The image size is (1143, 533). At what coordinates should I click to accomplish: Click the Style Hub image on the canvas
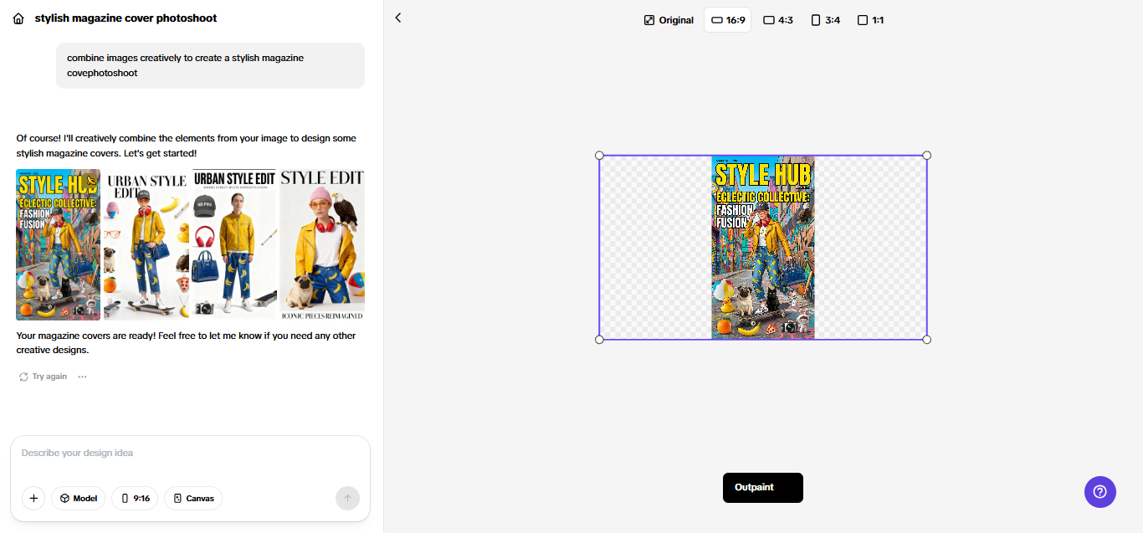[763, 248]
